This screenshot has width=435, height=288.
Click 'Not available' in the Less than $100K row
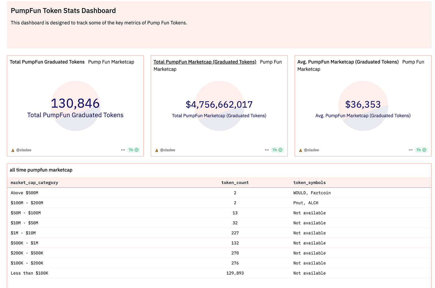[x=309, y=273]
